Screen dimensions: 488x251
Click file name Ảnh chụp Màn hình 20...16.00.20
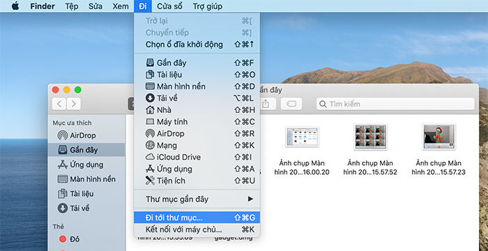tap(302, 167)
